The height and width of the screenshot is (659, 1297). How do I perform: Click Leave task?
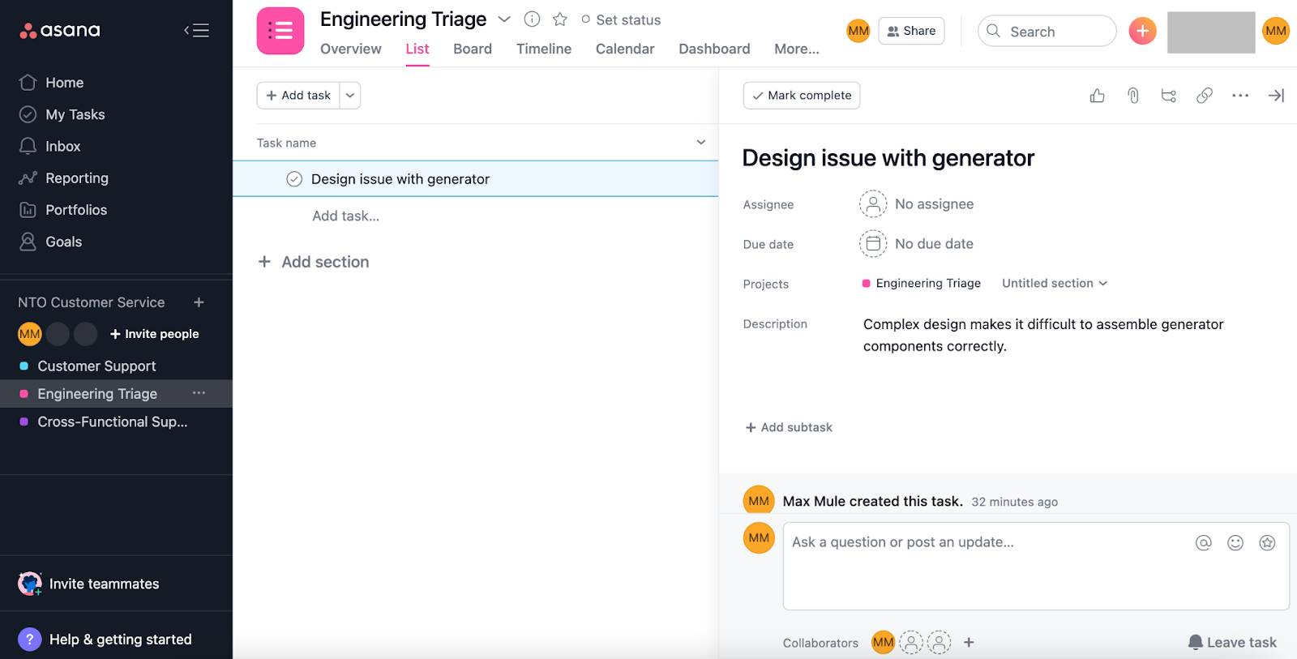(1232, 643)
